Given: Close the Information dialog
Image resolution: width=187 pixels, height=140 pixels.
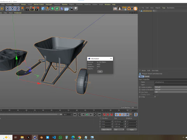Looking at the screenshot, I should click(111, 59).
